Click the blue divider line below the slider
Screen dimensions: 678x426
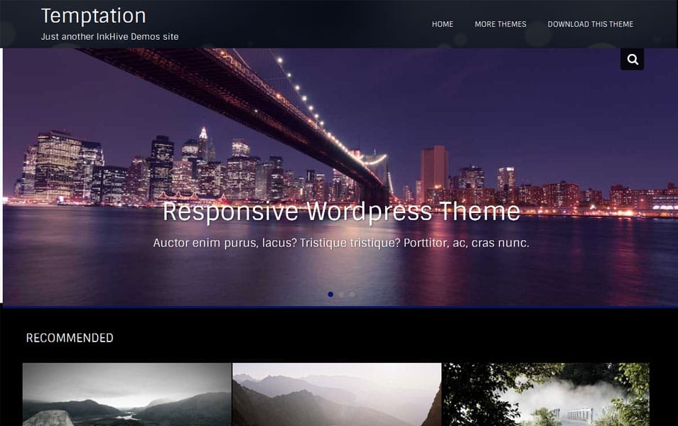(x=341, y=307)
